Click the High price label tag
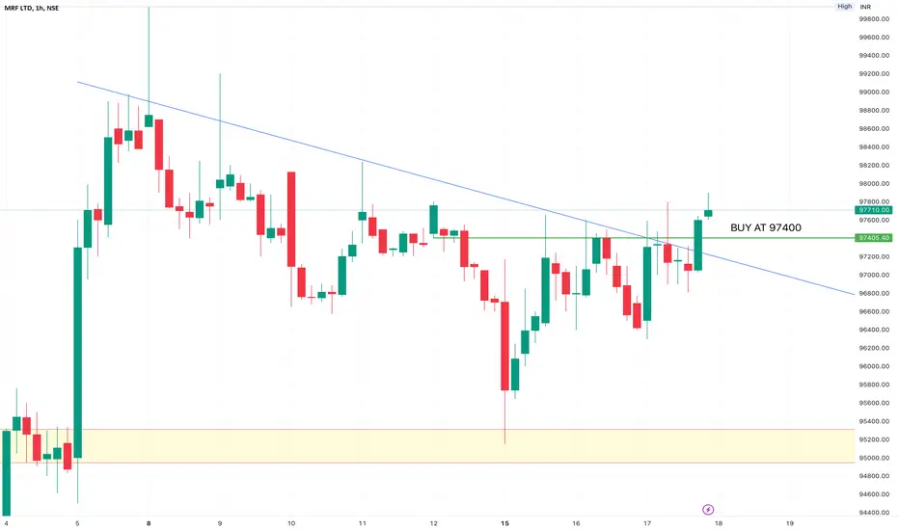Image resolution: width=899 pixels, height=530 pixels. 844,7
